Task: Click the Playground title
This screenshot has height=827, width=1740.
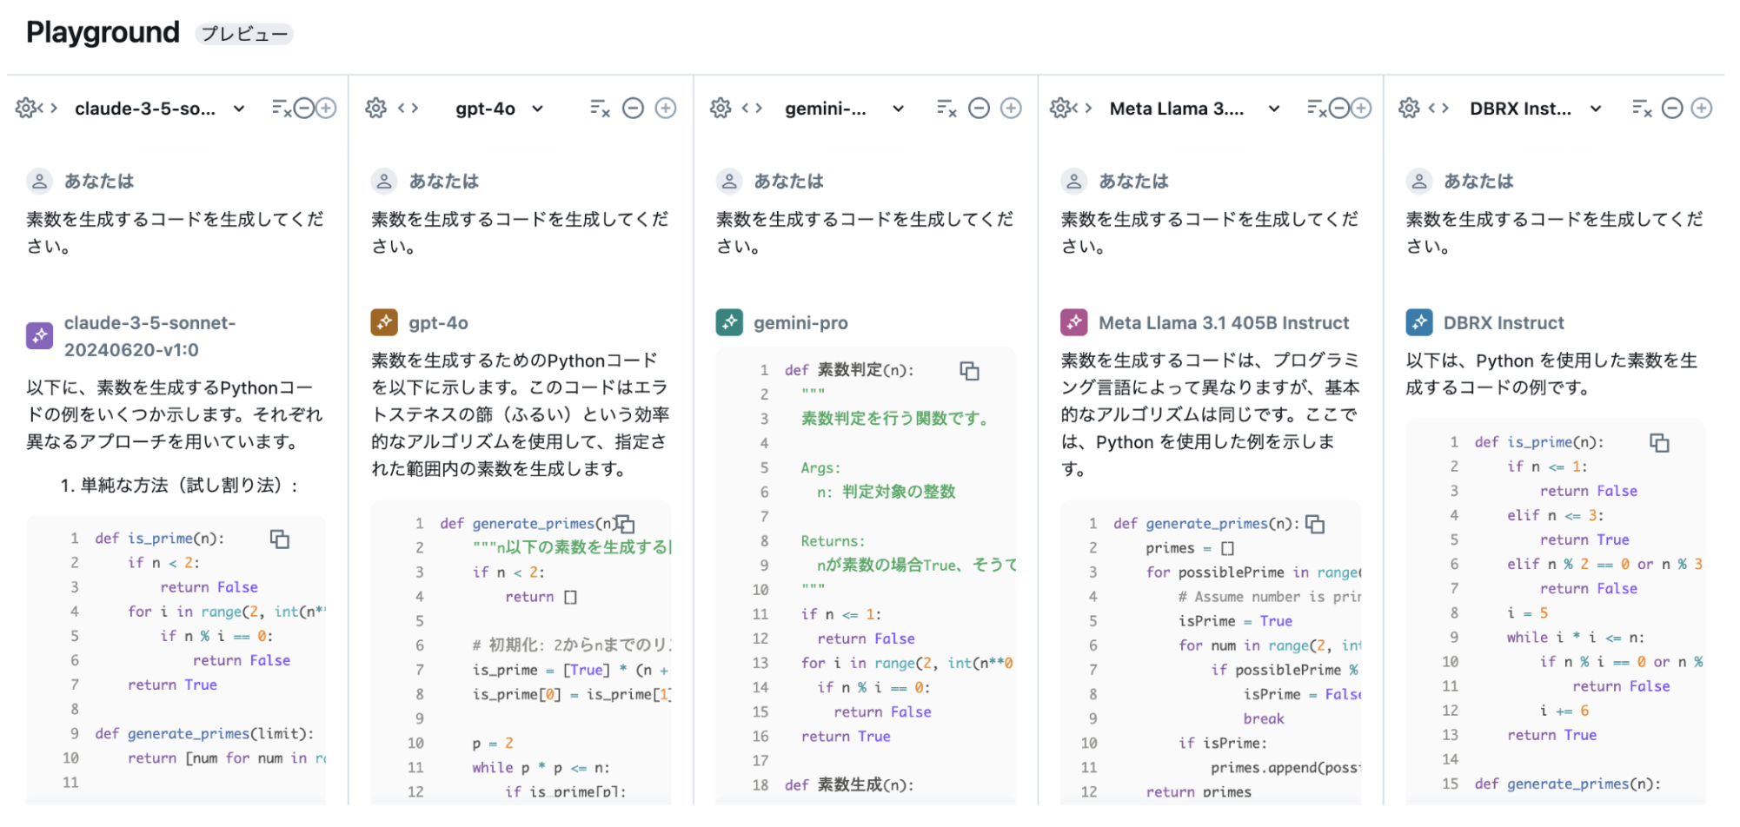Action: (103, 32)
